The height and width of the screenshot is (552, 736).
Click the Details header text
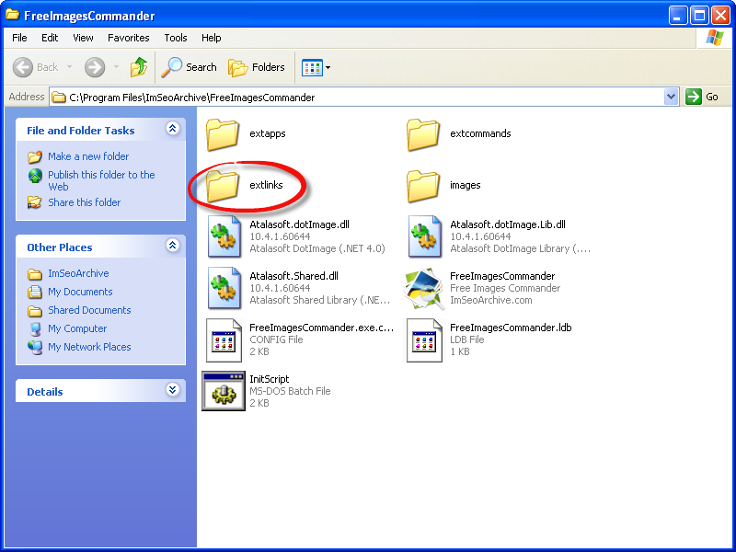click(x=44, y=392)
